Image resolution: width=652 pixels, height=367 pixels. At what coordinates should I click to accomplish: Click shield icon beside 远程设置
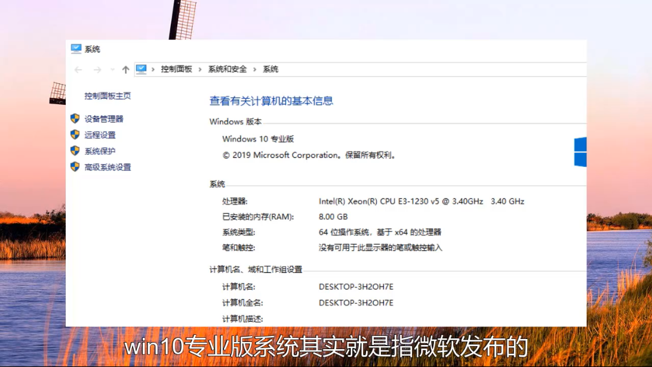click(75, 135)
